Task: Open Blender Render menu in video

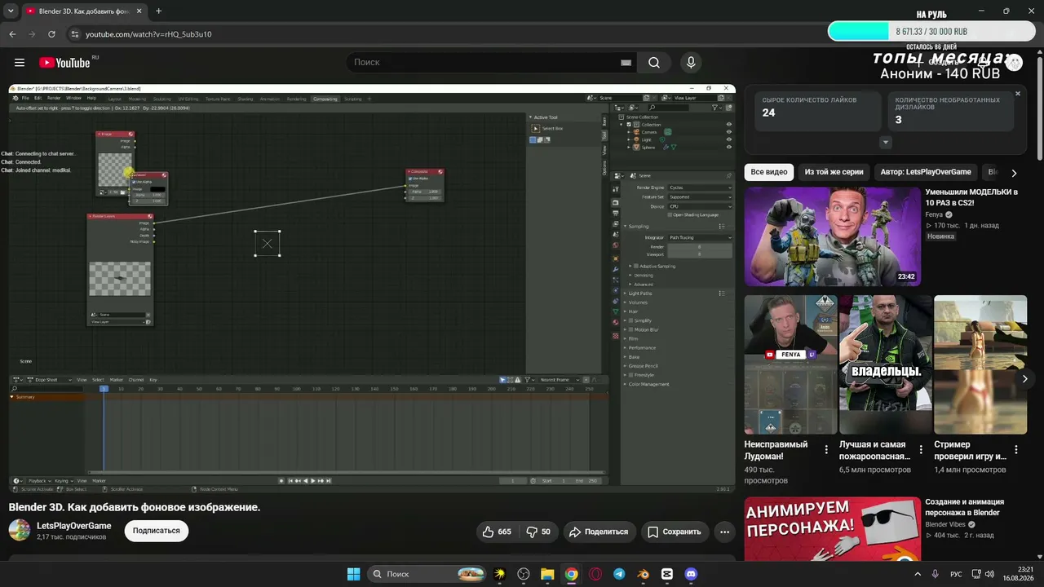Action: tap(54, 99)
